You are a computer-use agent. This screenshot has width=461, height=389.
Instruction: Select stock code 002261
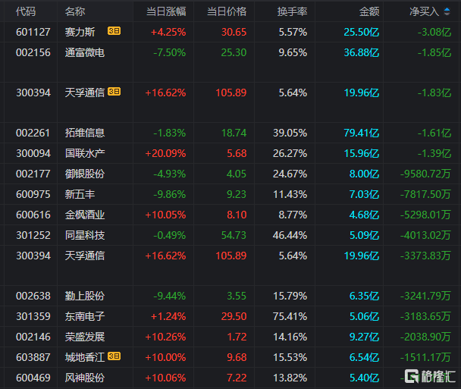click(33, 133)
